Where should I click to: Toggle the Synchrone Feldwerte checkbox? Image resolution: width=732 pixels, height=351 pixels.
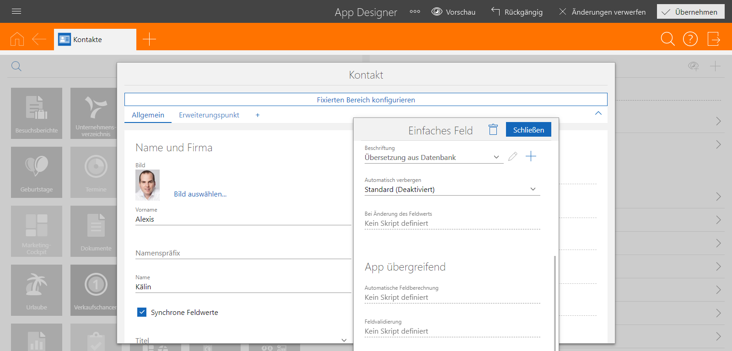142,312
